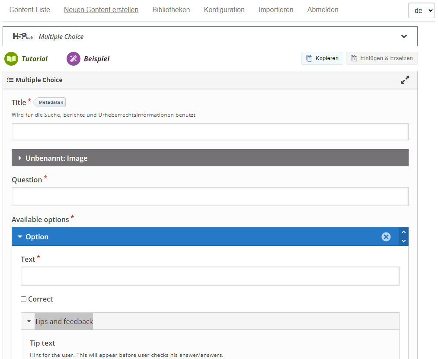Open the Metadaten tag button
This screenshot has height=359, width=438.
tap(51, 102)
